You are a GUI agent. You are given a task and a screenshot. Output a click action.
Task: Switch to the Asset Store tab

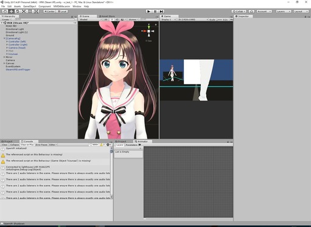(107, 16)
